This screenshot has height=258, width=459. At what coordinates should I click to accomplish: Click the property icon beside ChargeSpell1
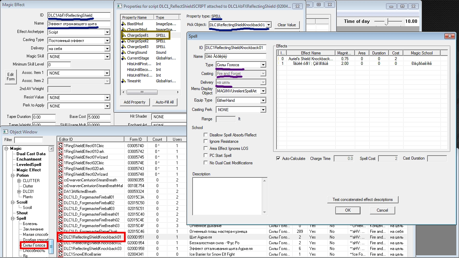click(123, 35)
